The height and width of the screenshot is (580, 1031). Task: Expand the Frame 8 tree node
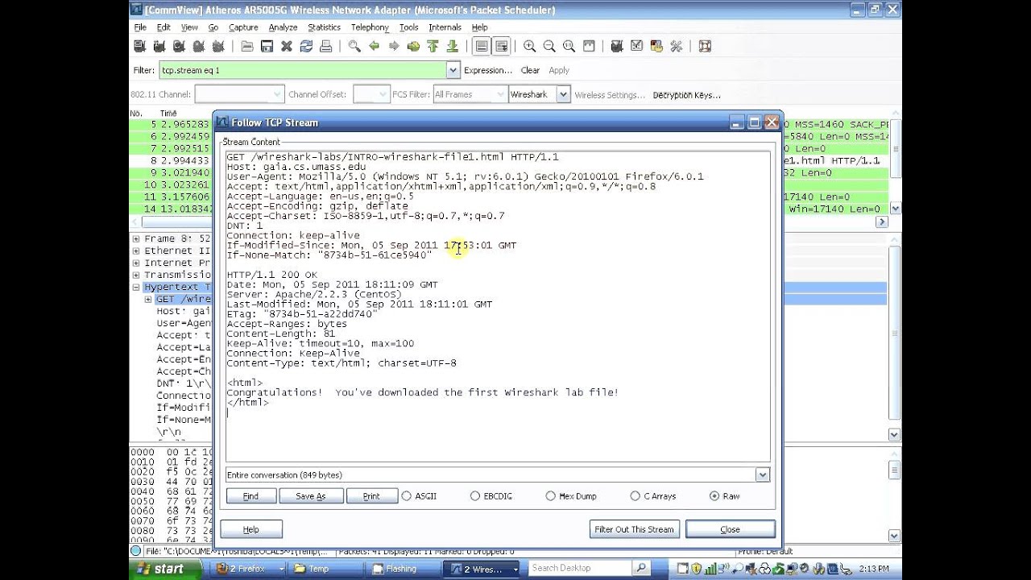(x=136, y=238)
